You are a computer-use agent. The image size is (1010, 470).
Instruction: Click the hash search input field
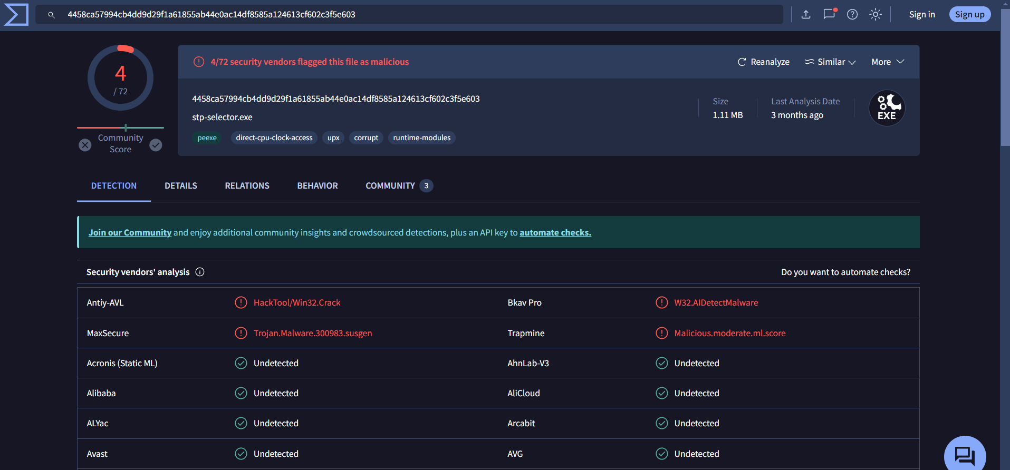[x=409, y=15]
